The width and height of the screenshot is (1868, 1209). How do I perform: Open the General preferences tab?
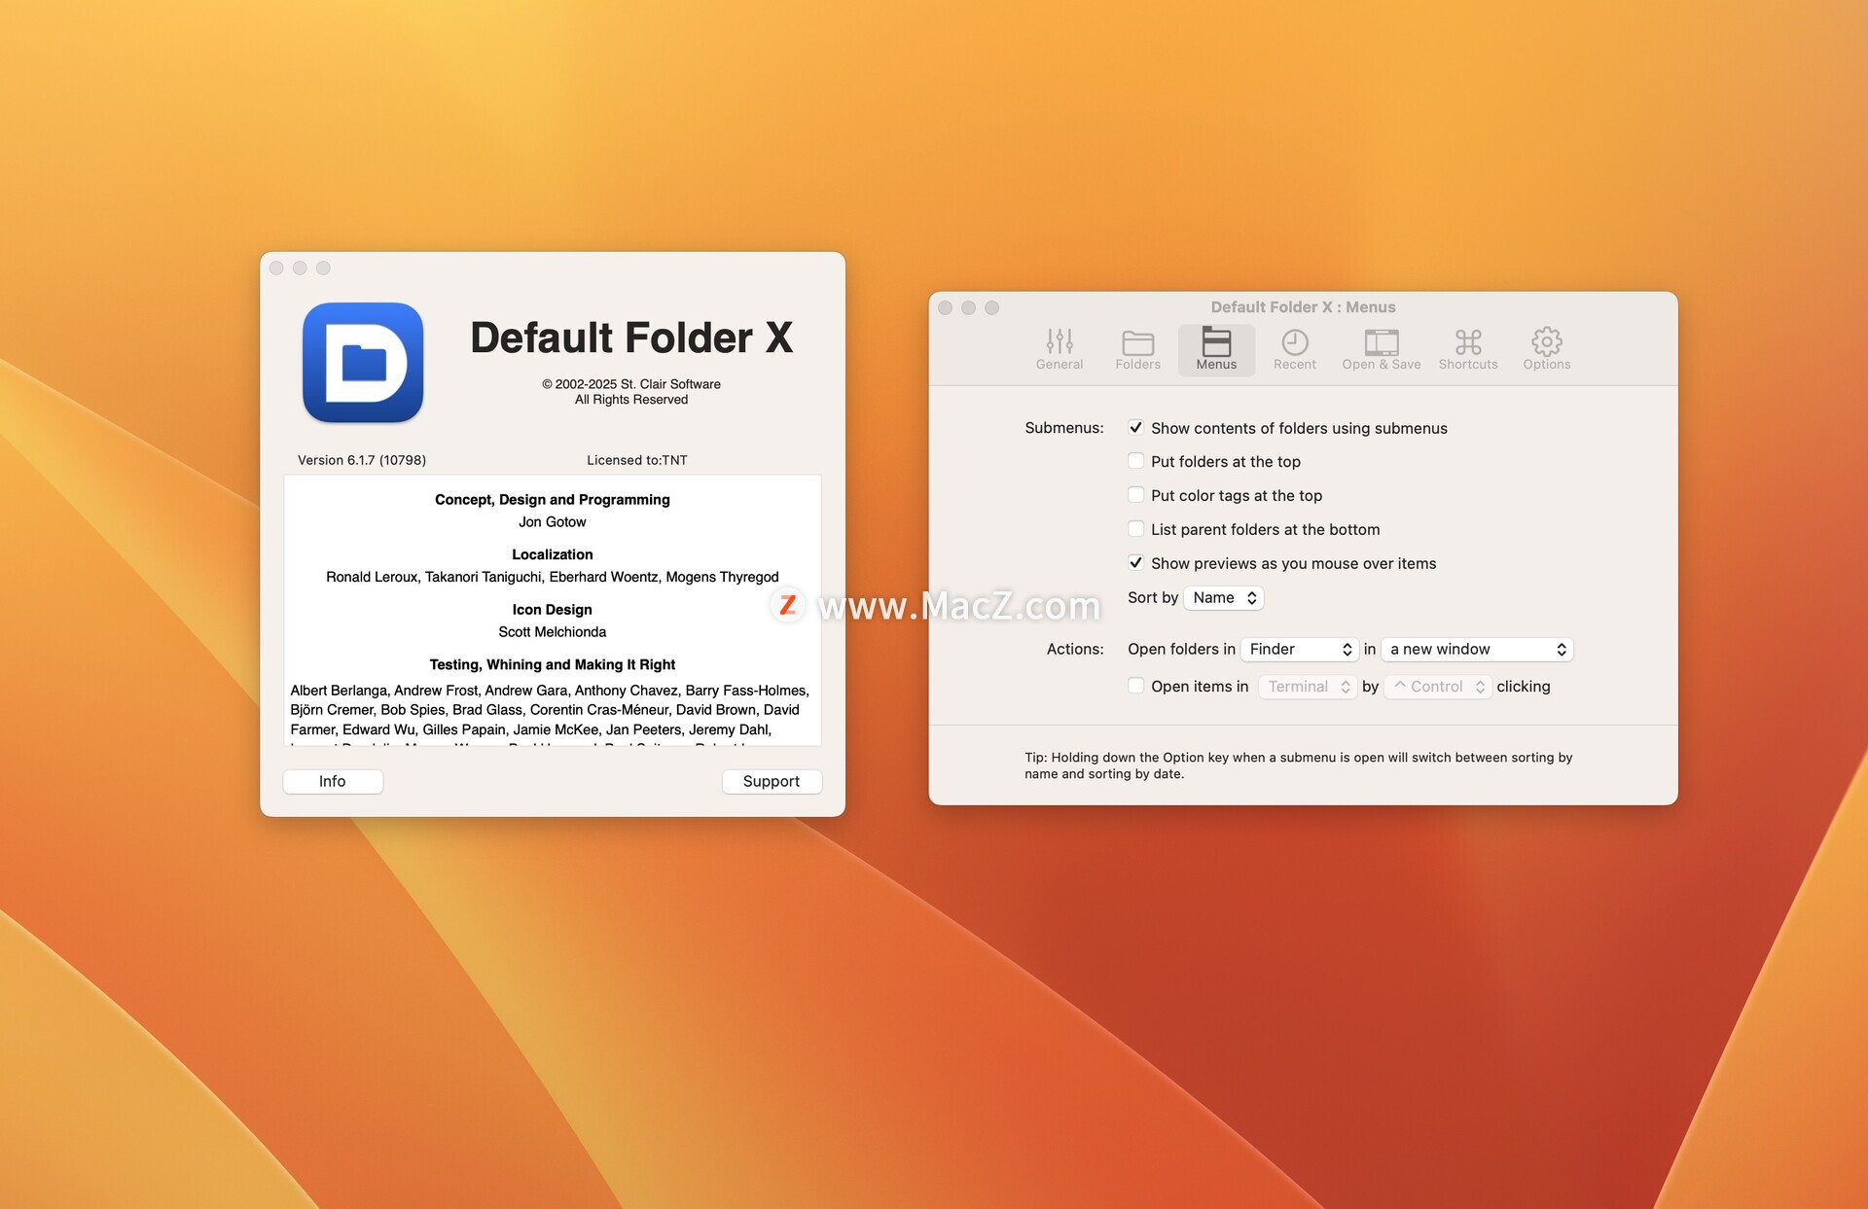[1059, 349]
